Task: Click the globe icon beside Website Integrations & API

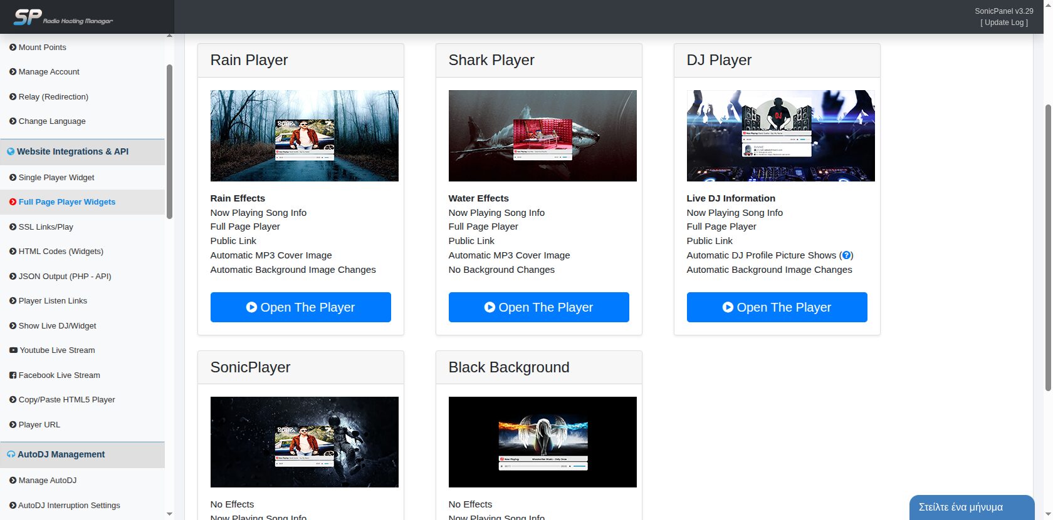Action: click(x=11, y=151)
